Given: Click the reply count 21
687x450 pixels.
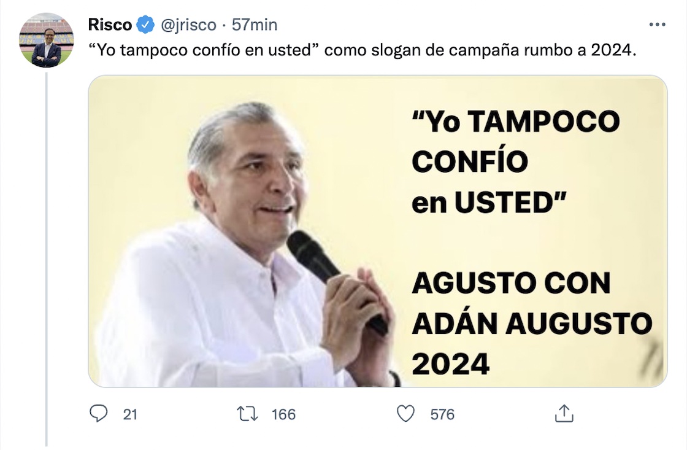Looking at the screenshot, I should tap(130, 414).
